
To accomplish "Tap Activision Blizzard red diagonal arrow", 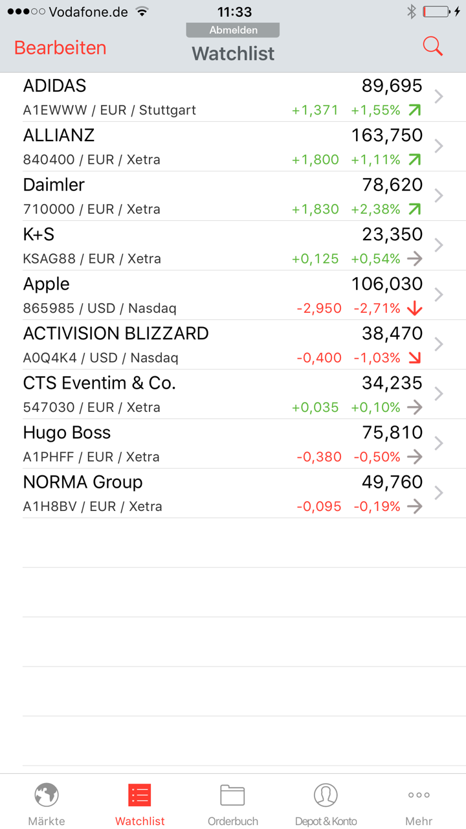I will pyautogui.click(x=414, y=358).
